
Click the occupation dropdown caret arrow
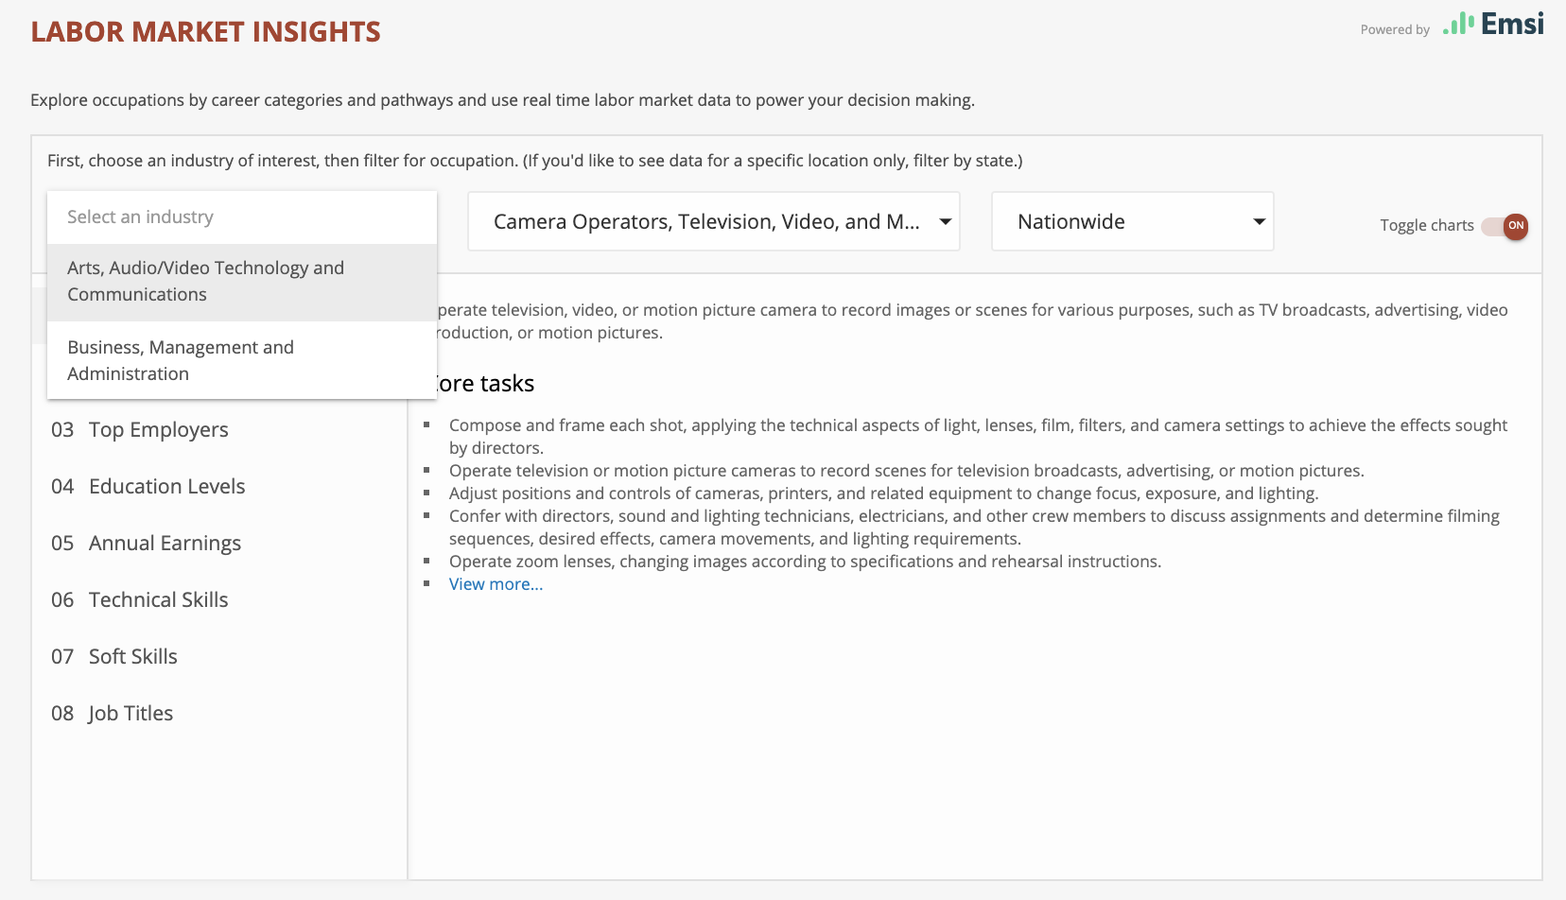tap(945, 222)
